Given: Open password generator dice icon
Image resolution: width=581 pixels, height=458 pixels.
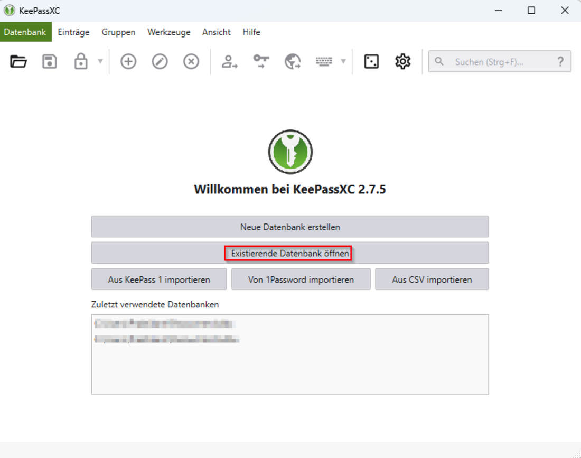Looking at the screenshot, I should click(x=371, y=61).
